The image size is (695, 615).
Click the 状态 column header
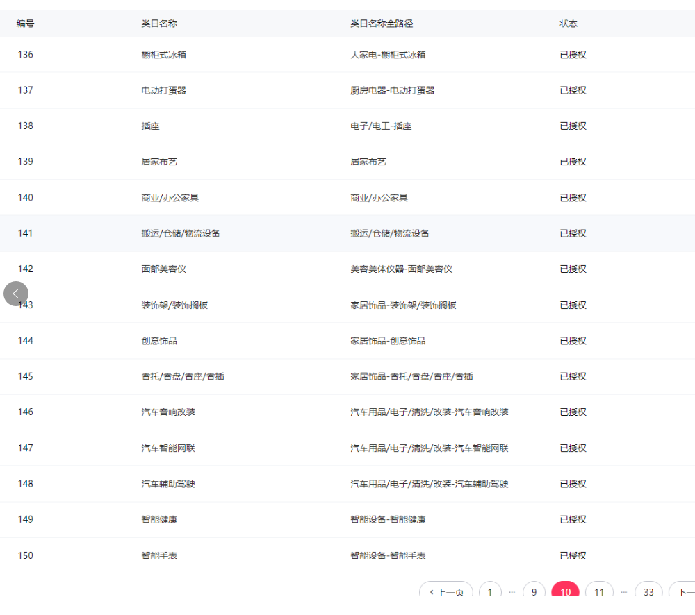coord(569,24)
